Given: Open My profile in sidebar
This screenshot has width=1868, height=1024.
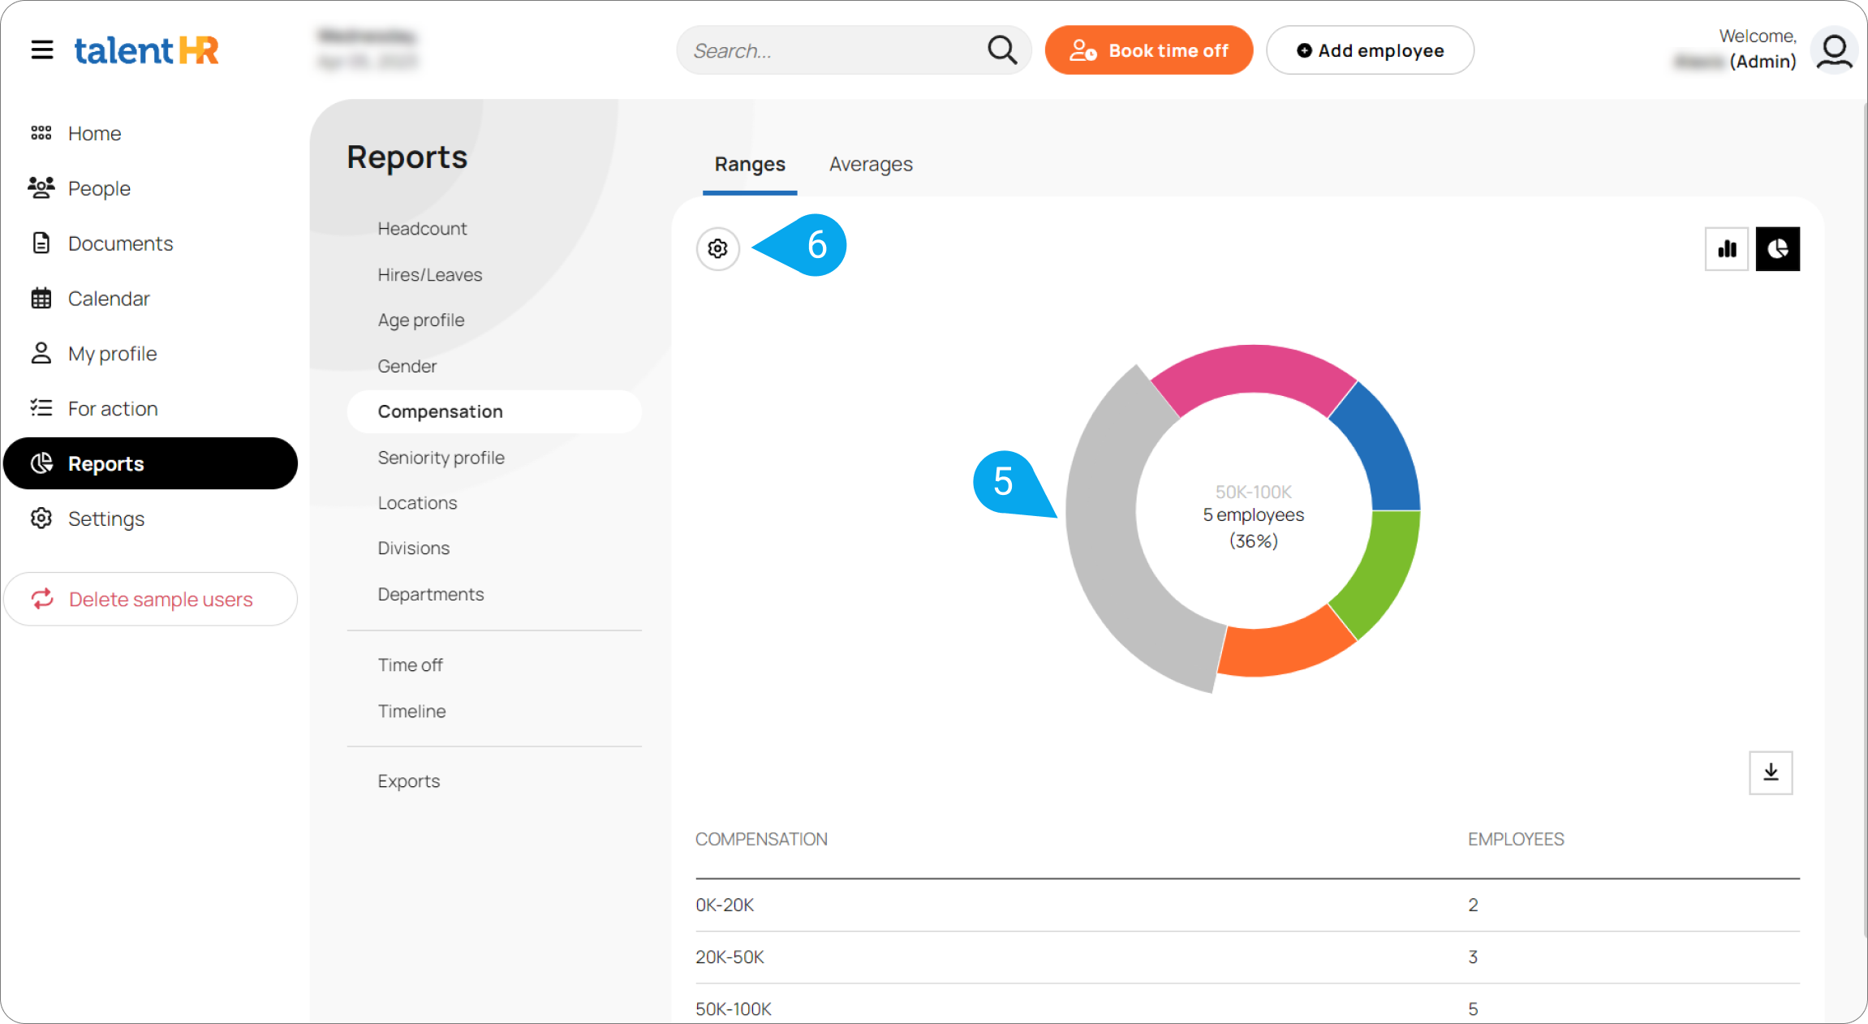Looking at the screenshot, I should pyautogui.click(x=94, y=354).
